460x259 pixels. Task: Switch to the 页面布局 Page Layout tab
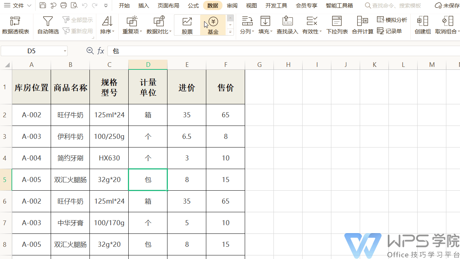[169, 5]
